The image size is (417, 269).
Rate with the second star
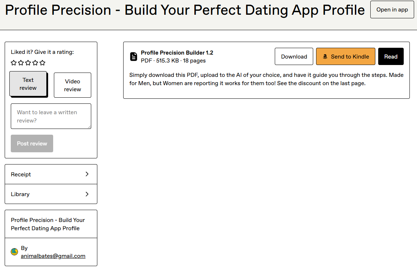pyautogui.click(x=21, y=63)
